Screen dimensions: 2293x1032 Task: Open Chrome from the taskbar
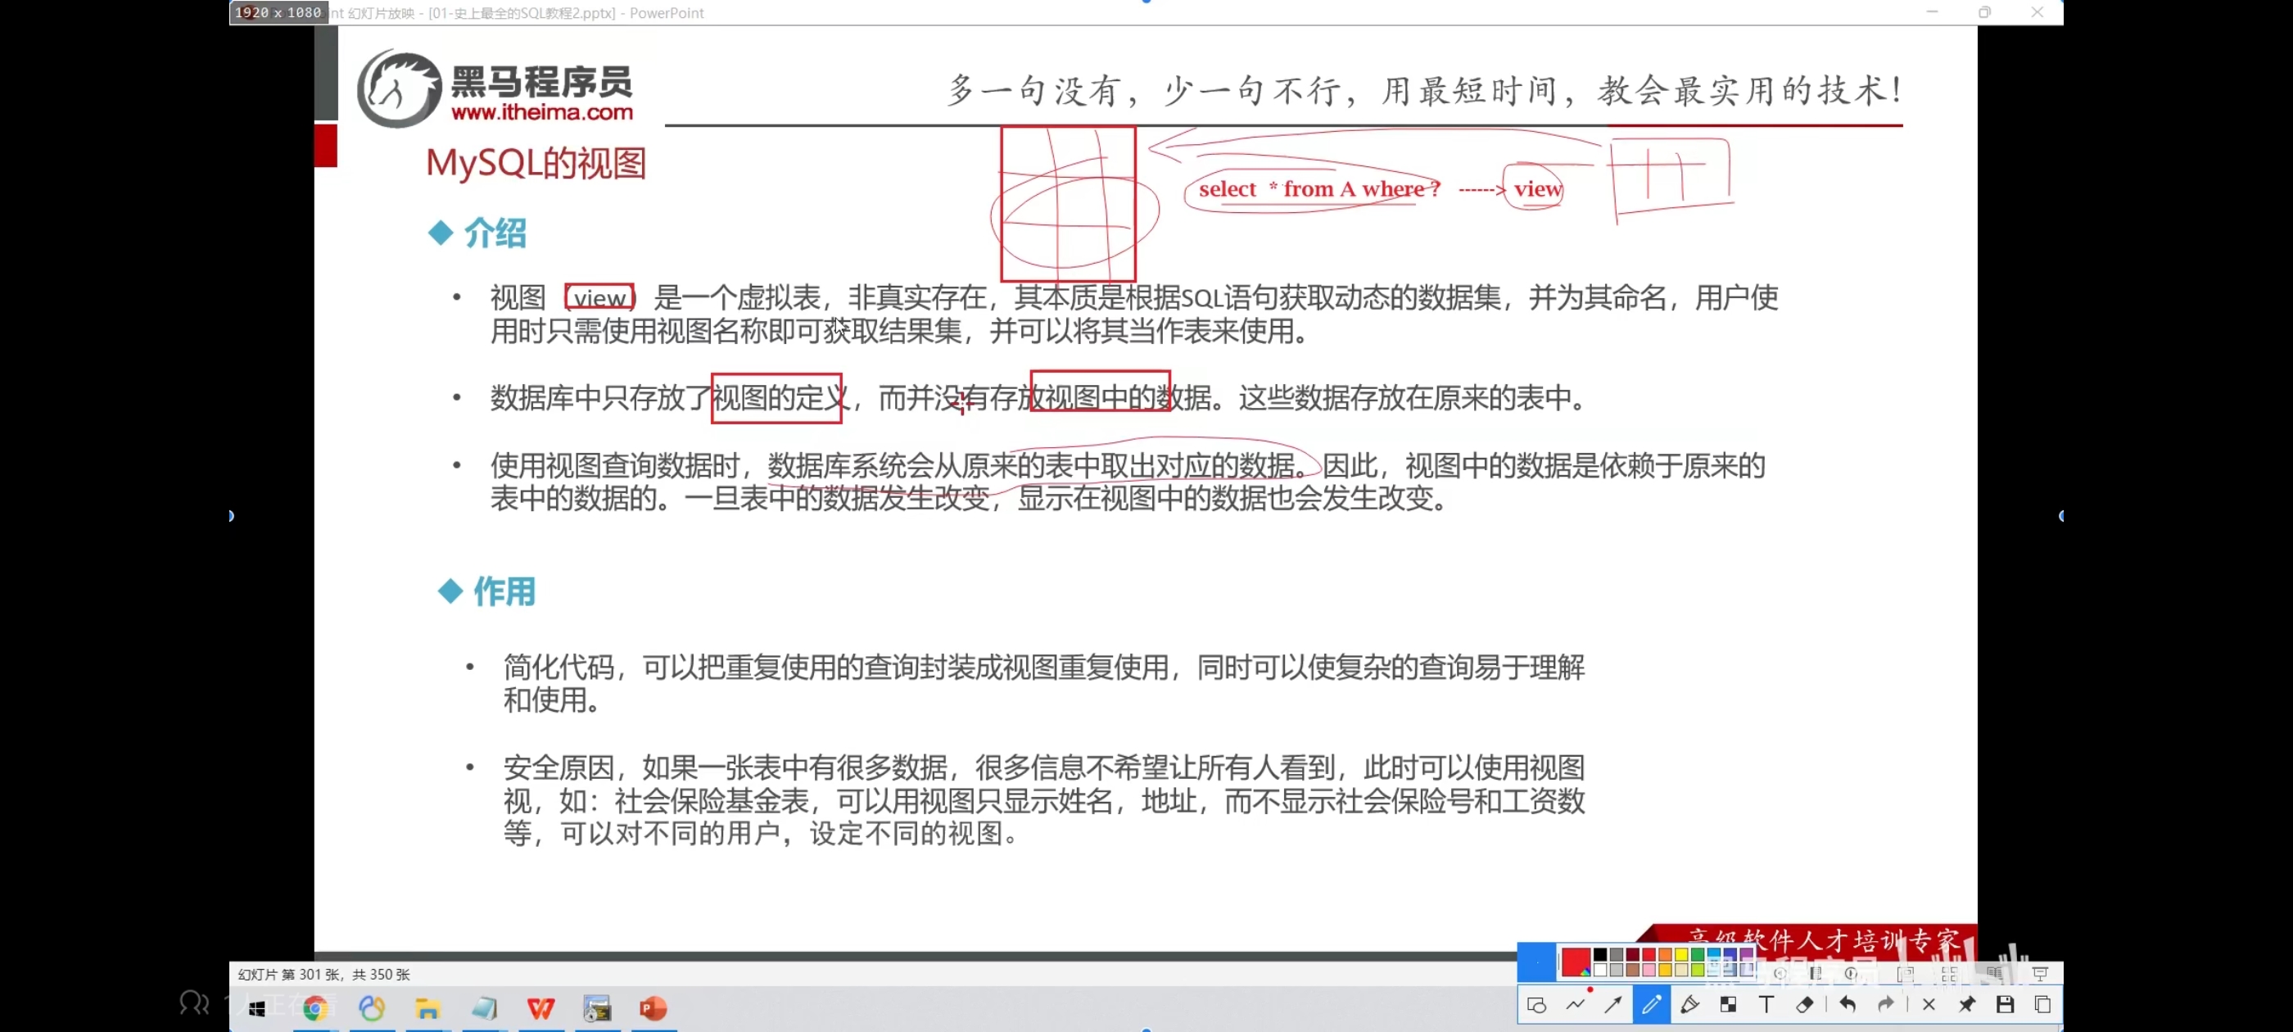pyautogui.click(x=315, y=1008)
